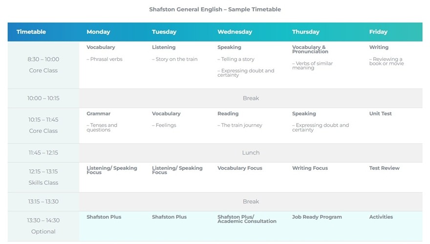Select the Wednesday column header
This screenshot has height=244, width=430.
pos(235,32)
